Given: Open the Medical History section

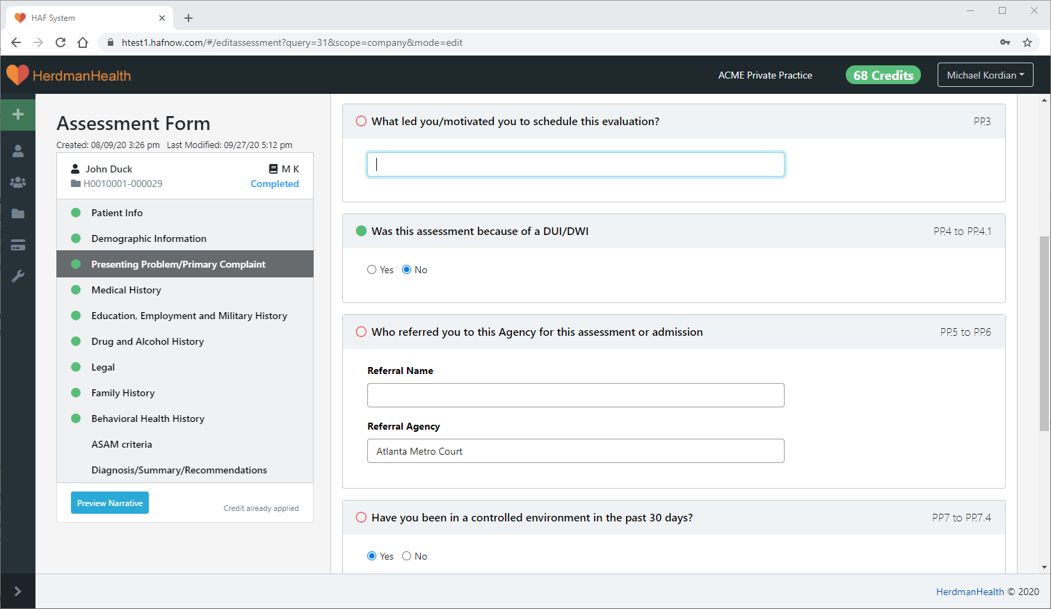Looking at the screenshot, I should coord(126,290).
